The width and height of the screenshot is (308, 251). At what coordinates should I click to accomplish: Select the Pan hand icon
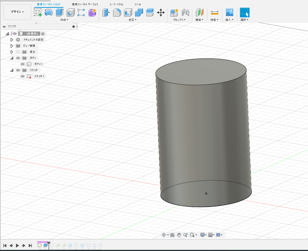click(x=179, y=235)
